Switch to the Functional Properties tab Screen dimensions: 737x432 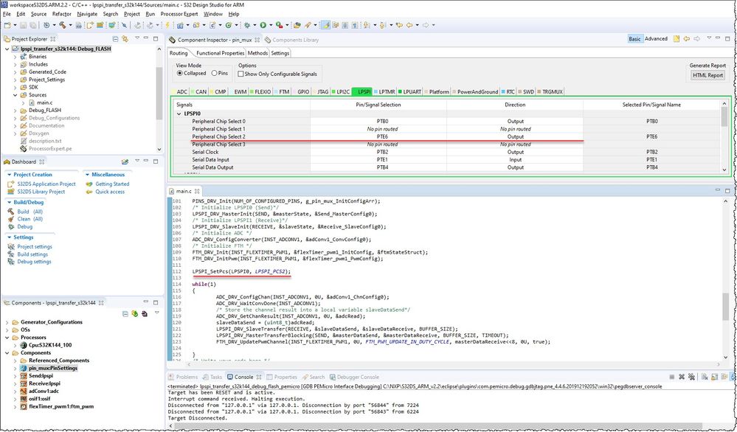point(221,53)
